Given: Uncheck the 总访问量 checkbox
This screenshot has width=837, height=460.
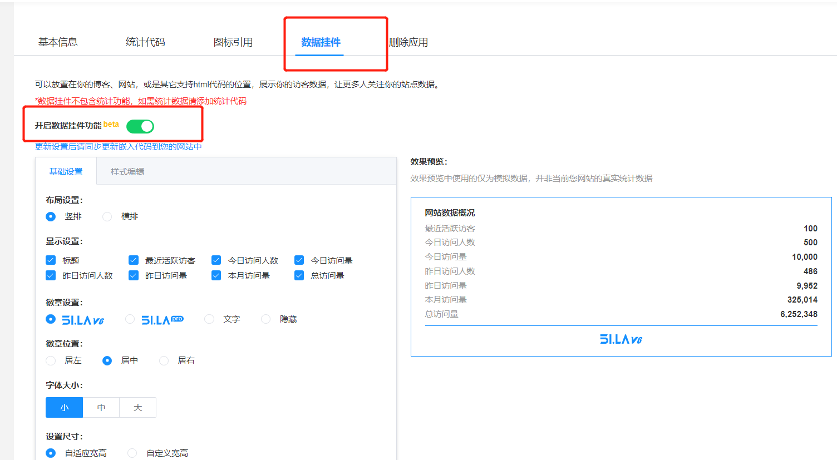Looking at the screenshot, I should coord(299,275).
